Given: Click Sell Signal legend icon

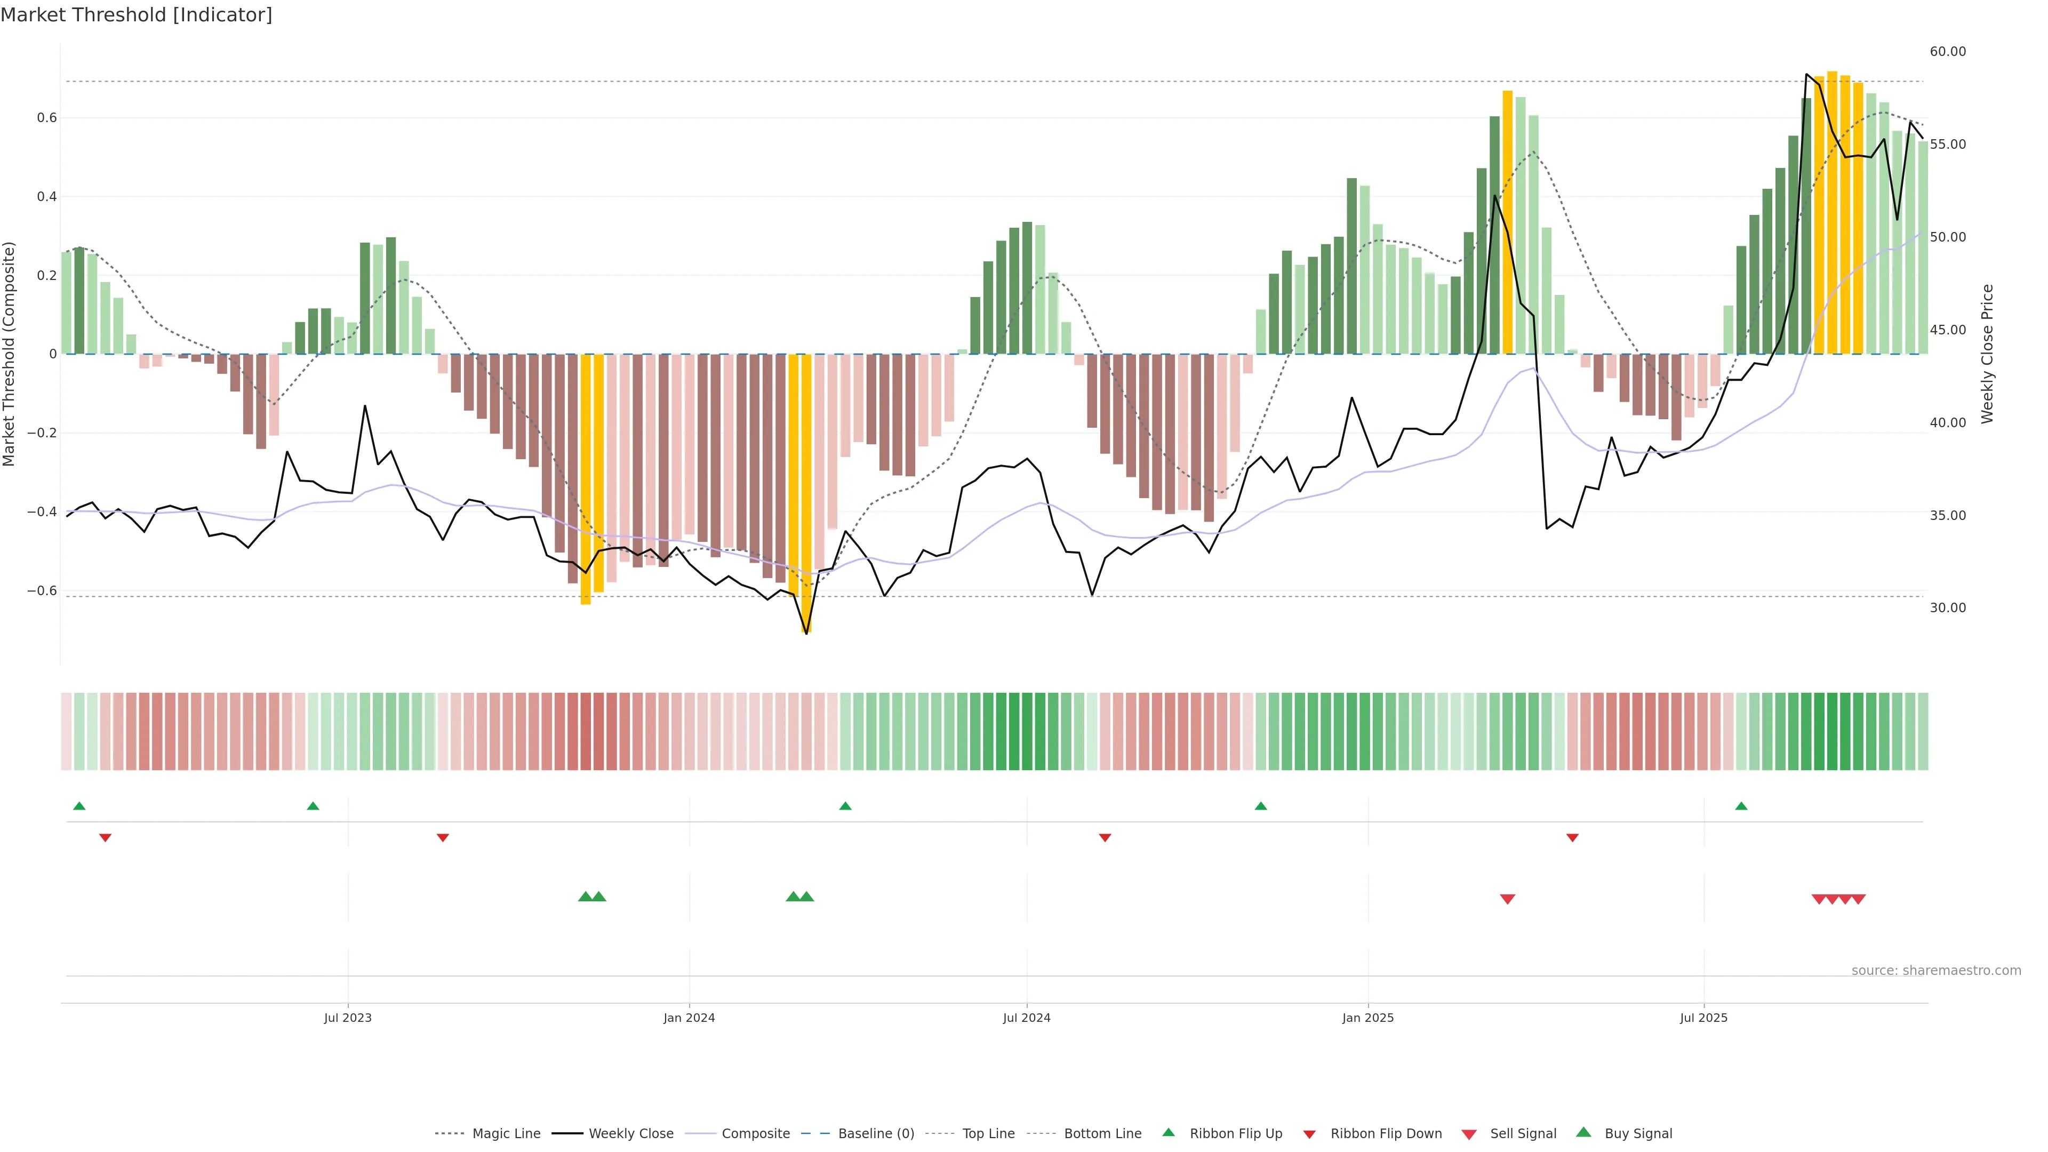Looking at the screenshot, I should (1469, 1134).
